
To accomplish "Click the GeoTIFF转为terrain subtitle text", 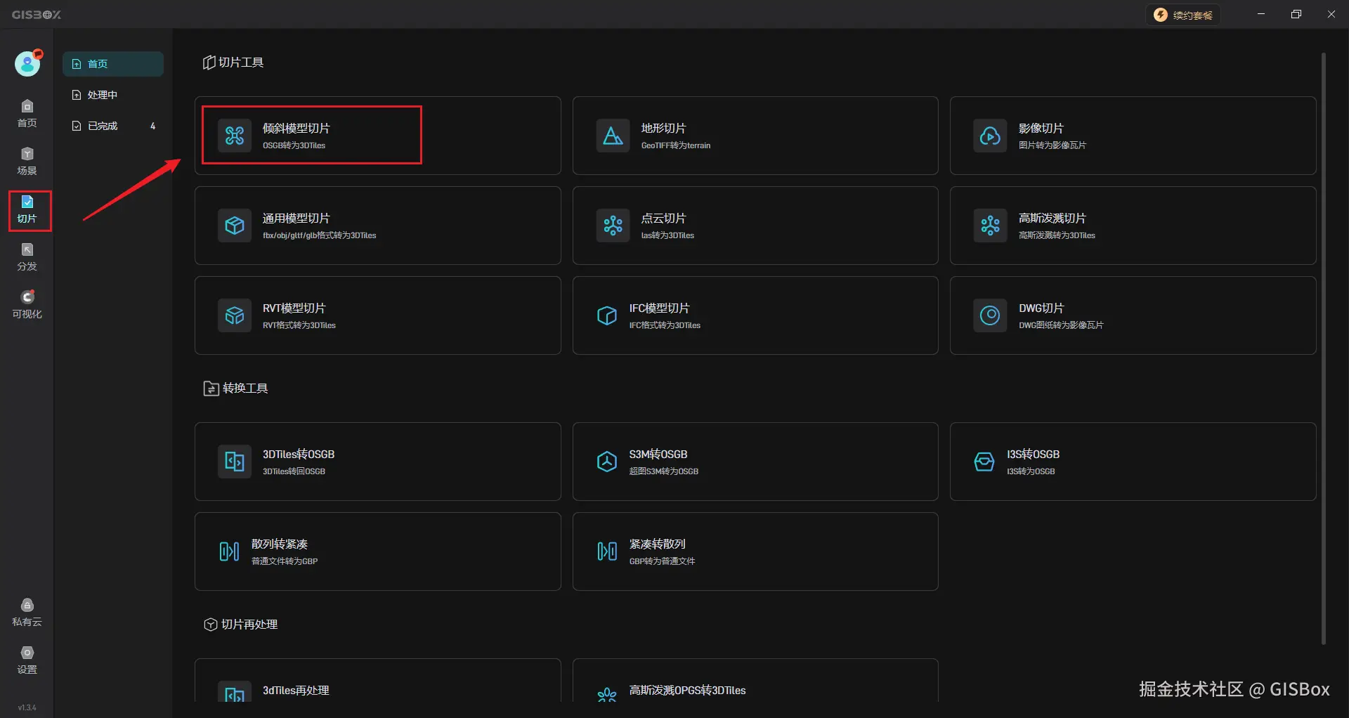I will tap(676, 145).
